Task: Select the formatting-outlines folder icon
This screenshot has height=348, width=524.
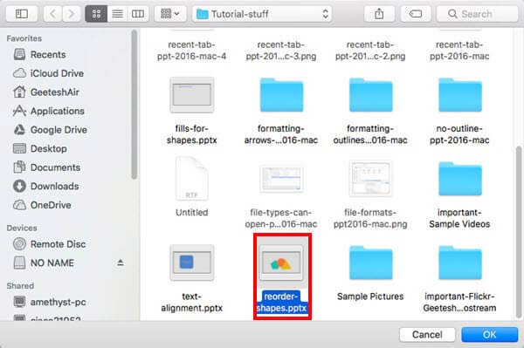Action: tap(370, 95)
